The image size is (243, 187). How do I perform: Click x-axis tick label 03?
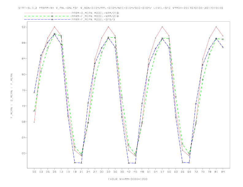(x=41, y=172)
